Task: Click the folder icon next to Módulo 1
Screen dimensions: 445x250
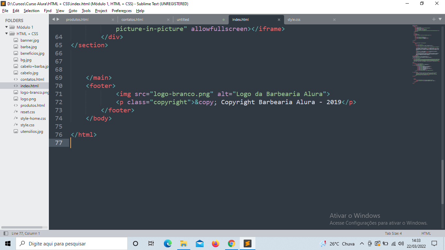Action: [x=12, y=27]
